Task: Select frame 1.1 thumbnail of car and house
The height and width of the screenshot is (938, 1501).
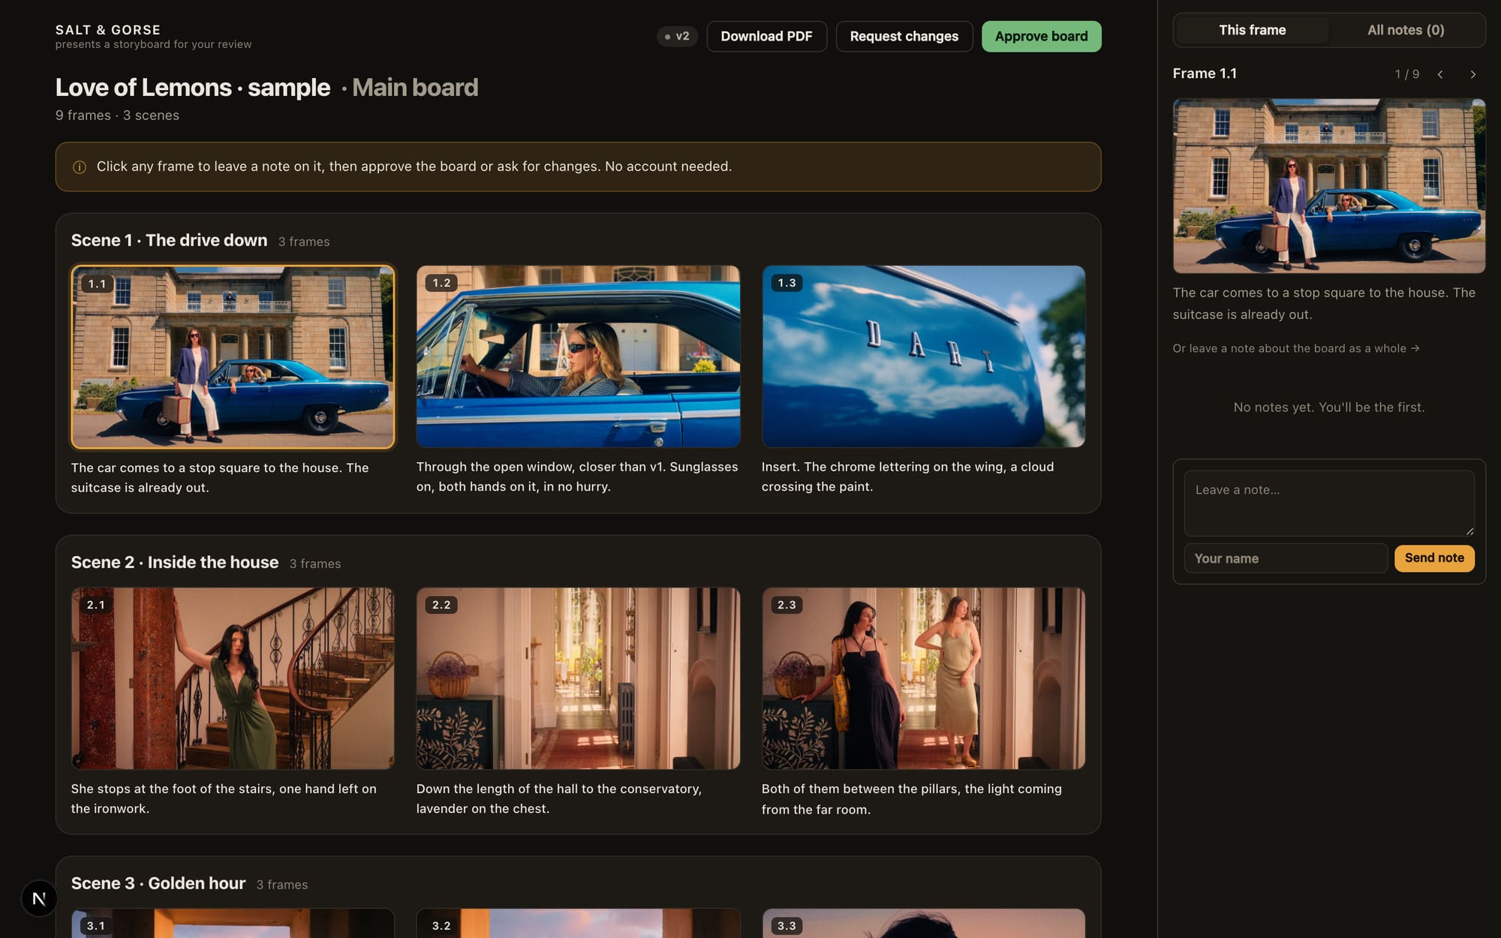Action: pyautogui.click(x=233, y=357)
